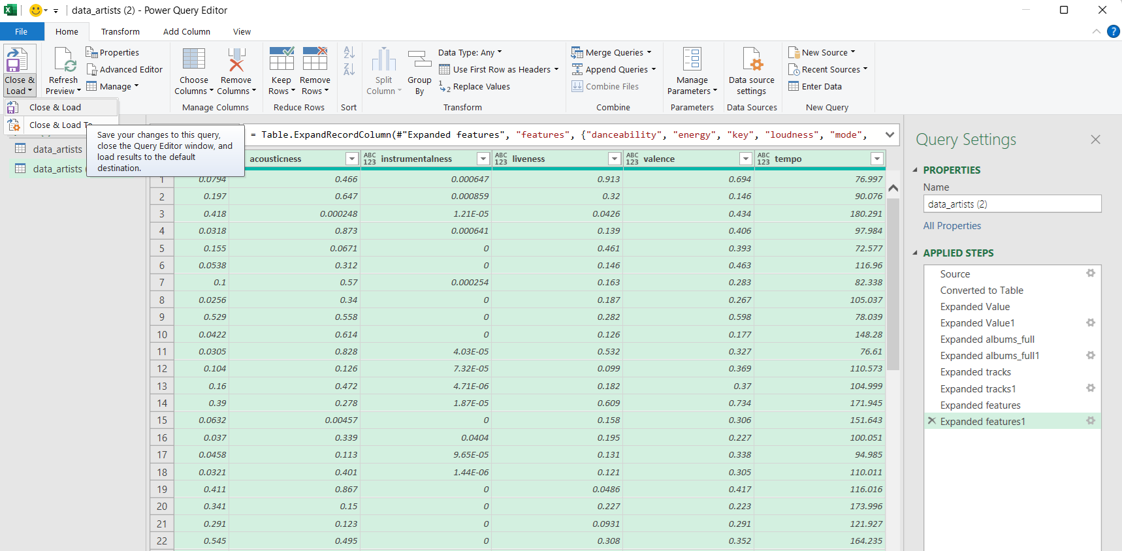Select Close & Load from the menu

coord(55,108)
